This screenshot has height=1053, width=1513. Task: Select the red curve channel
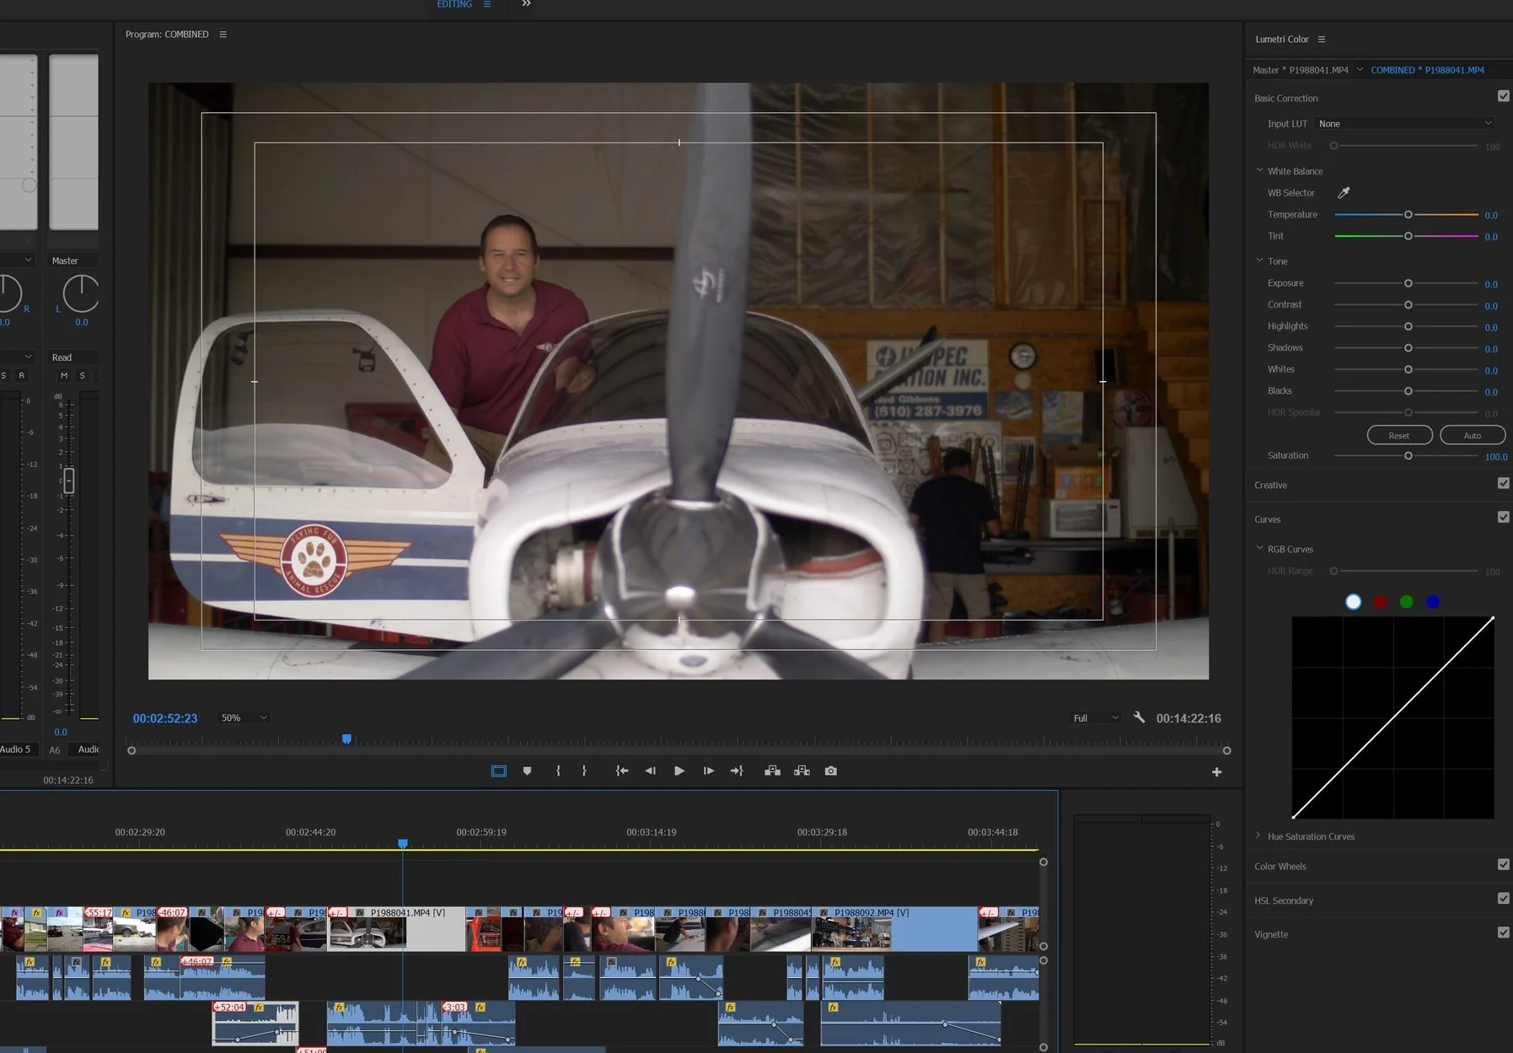(x=1380, y=602)
